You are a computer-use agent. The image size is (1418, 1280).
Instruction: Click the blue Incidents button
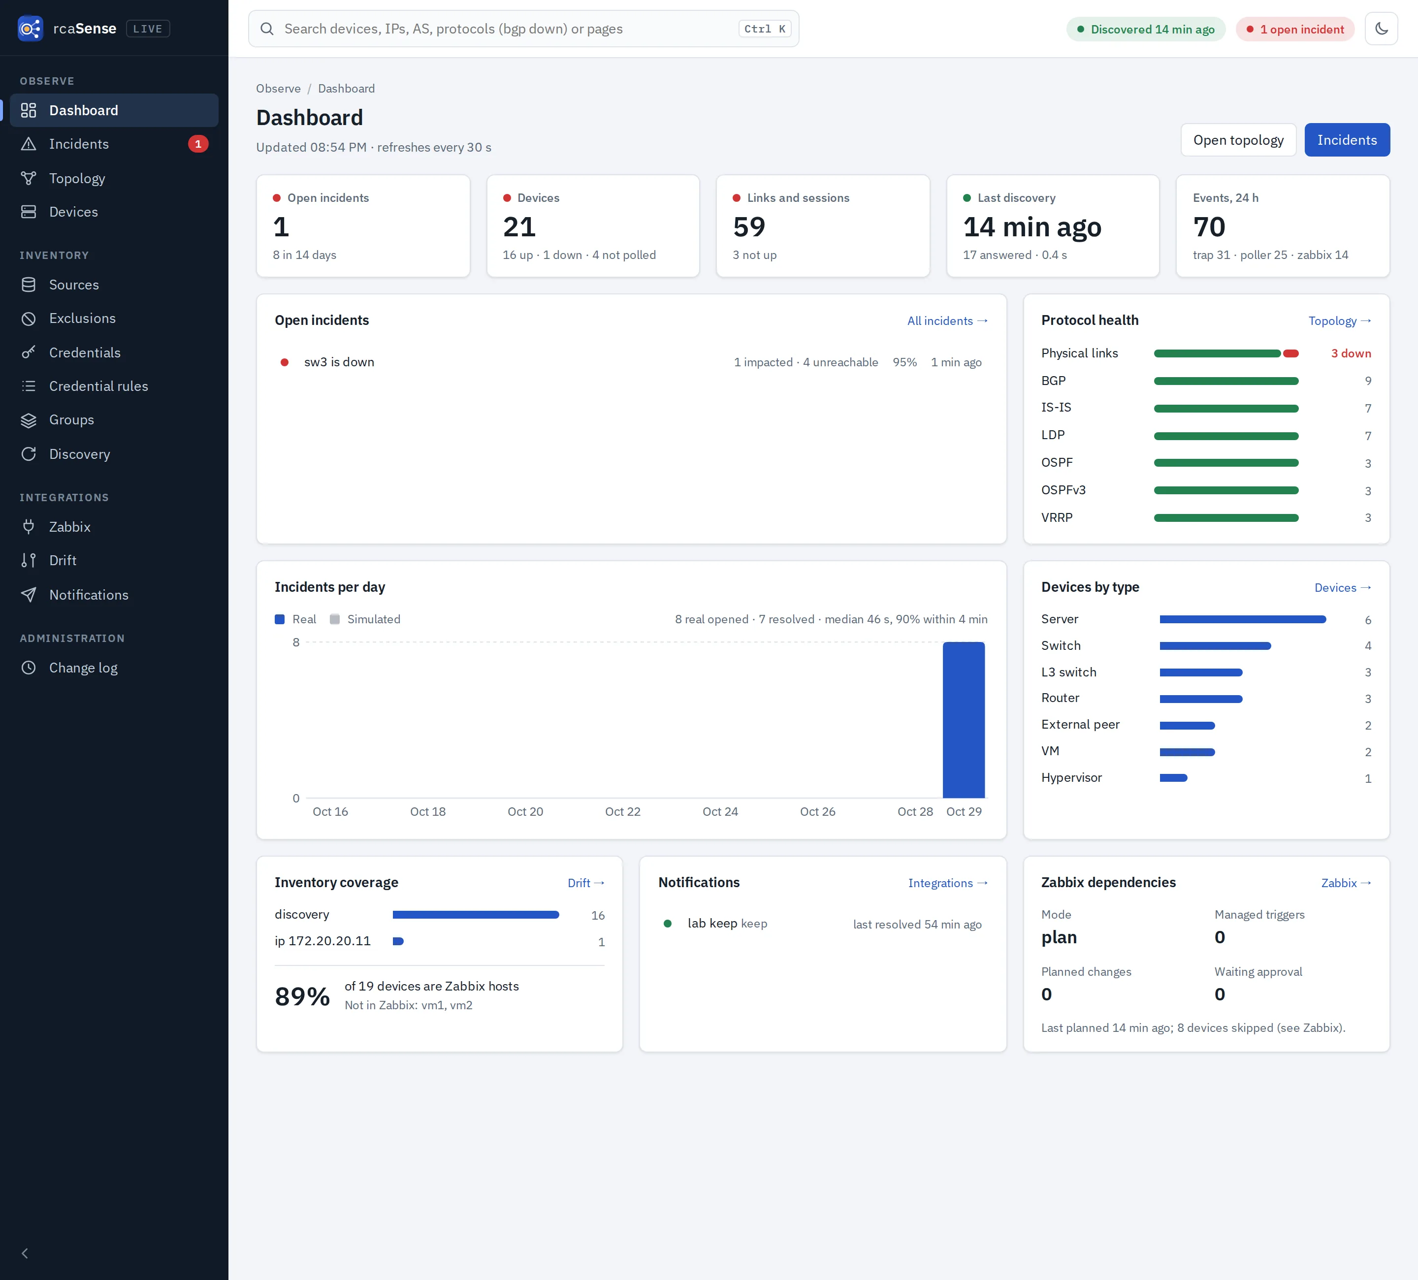[x=1347, y=140]
